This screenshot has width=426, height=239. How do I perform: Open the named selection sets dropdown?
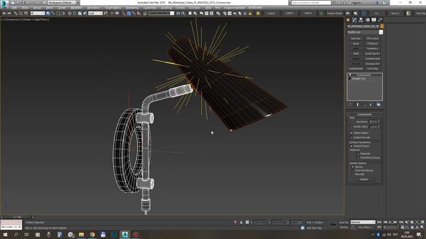(161, 13)
